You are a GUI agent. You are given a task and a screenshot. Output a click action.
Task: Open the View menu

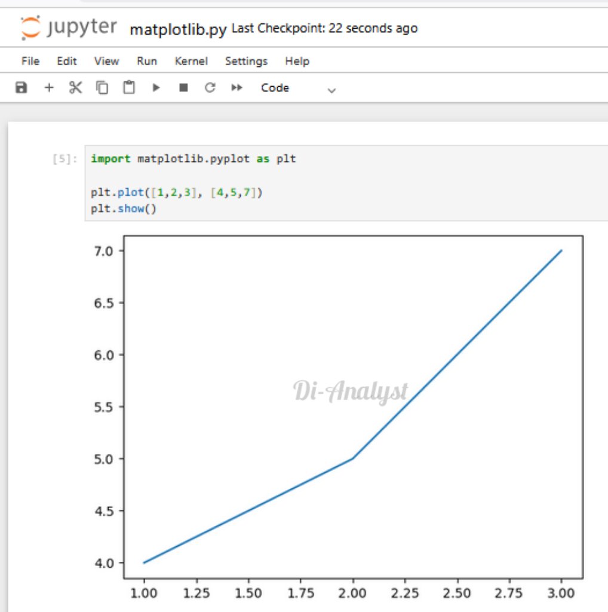click(x=106, y=62)
